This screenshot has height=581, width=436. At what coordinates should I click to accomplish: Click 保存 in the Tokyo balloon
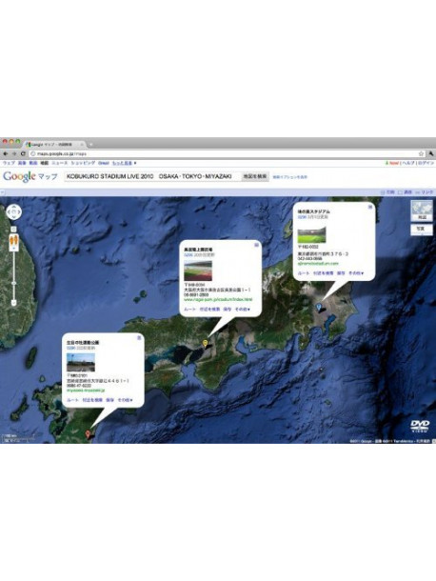point(341,273)
